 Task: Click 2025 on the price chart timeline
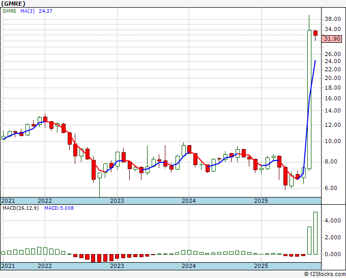[261, 201]
